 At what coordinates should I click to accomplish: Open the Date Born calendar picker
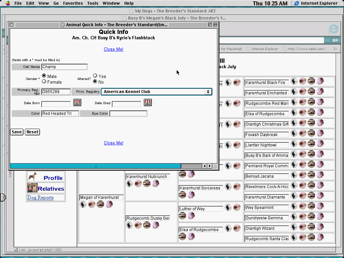(77, 102)
